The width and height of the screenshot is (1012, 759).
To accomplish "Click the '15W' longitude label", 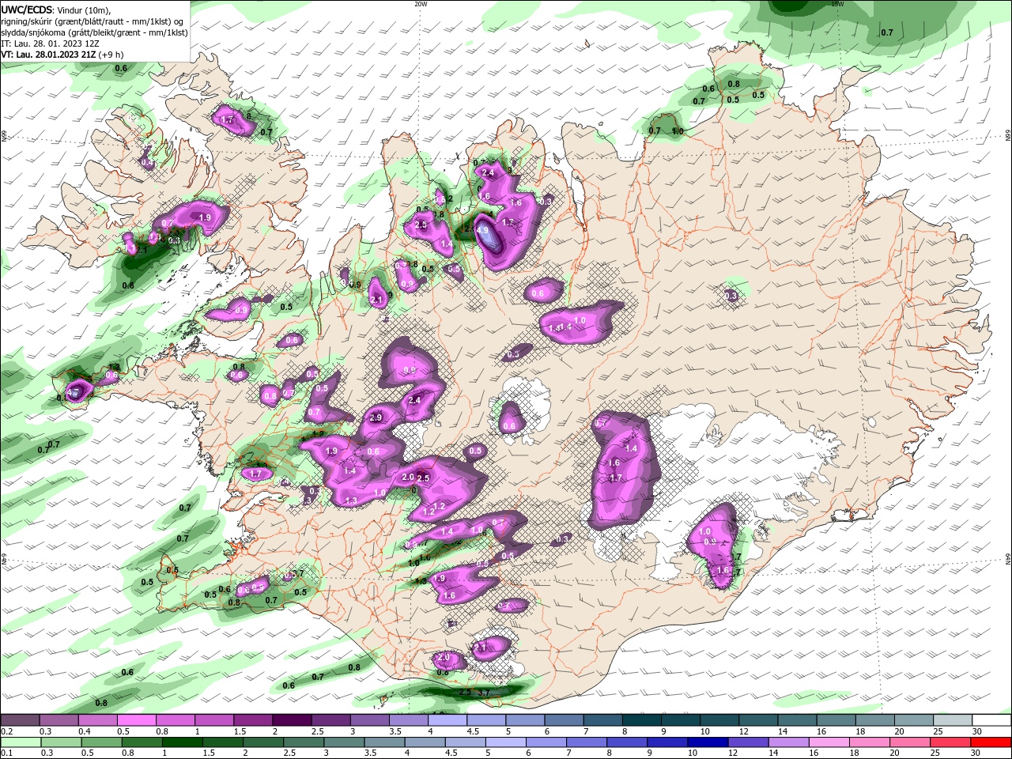I will 838,4.
